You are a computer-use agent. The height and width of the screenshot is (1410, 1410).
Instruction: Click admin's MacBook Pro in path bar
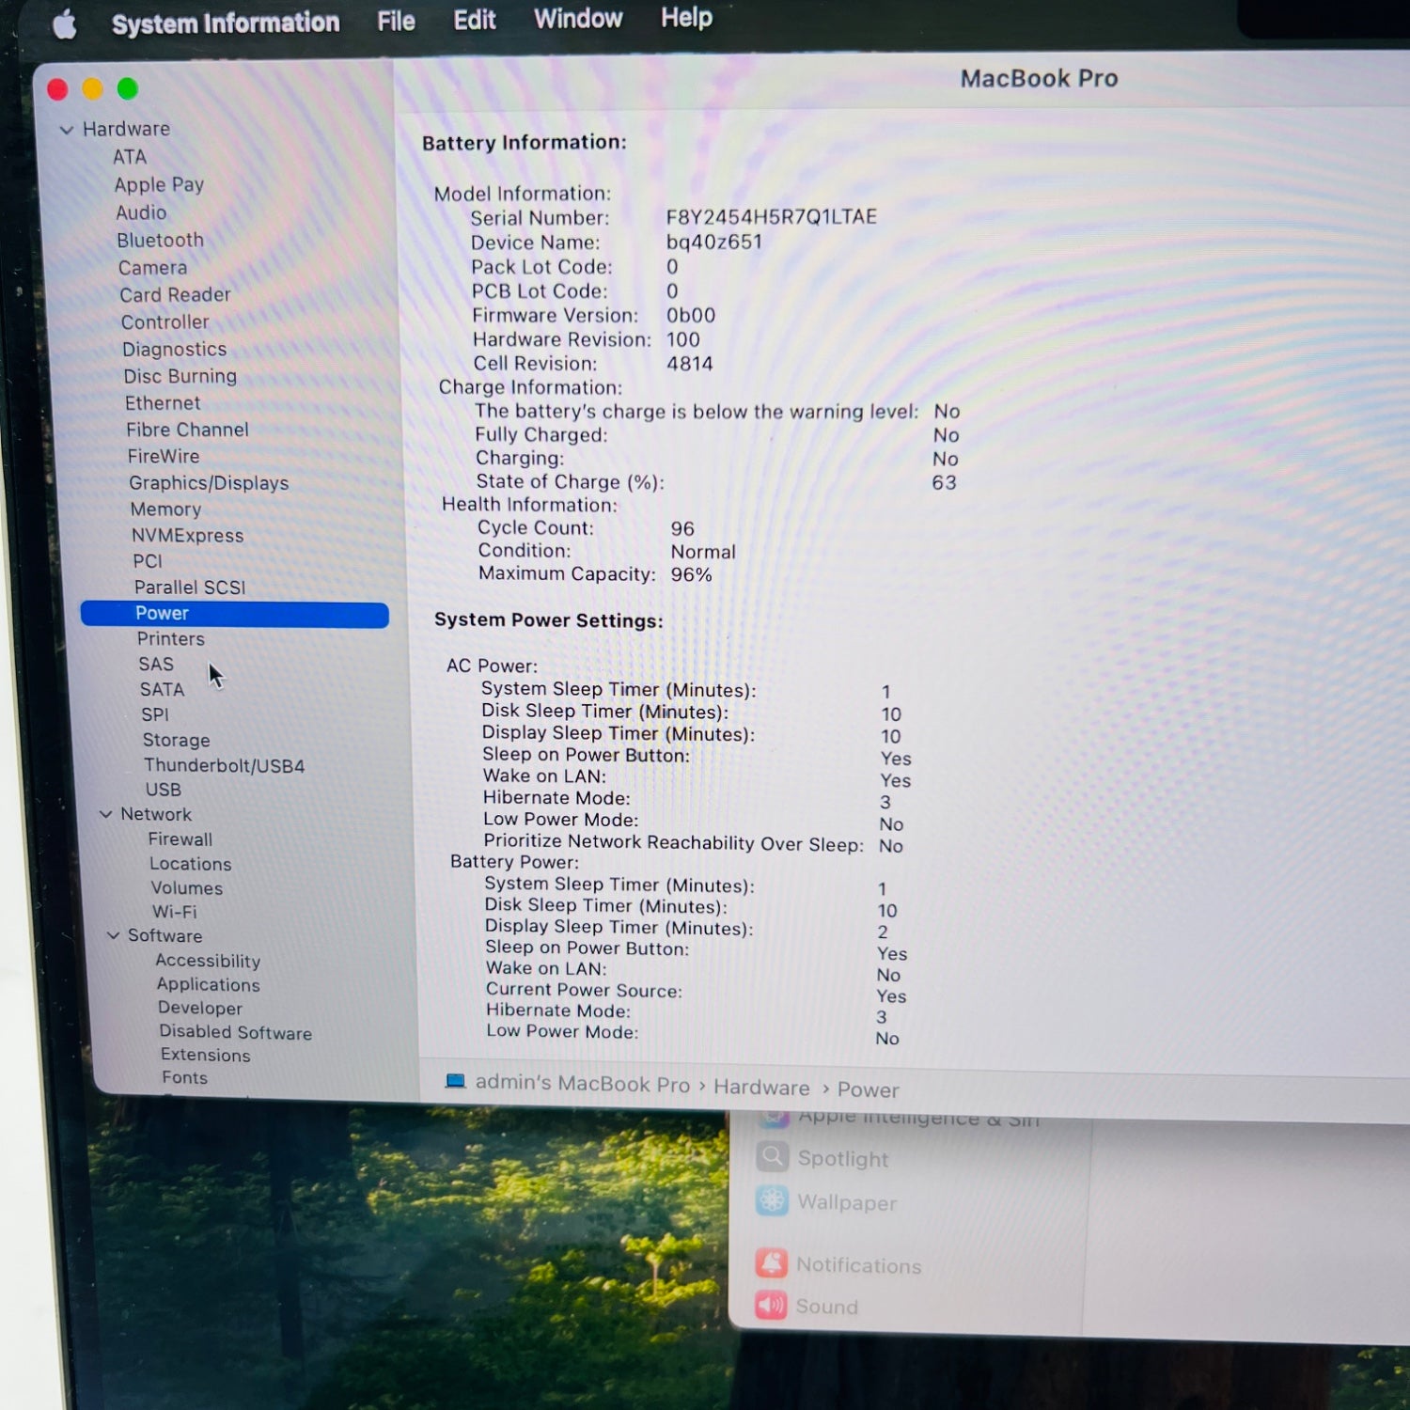pyautogui.click(x=582, y=1084)
